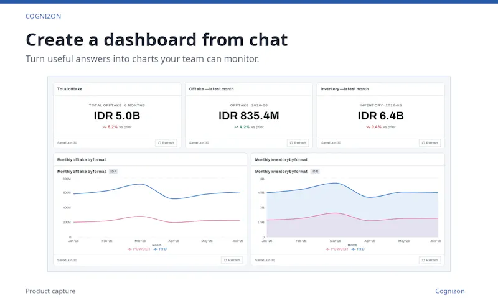Click Mar '26 label on offtake chart axis
Viewport: 498px width, 298px height.
click(x=140, y=241)
